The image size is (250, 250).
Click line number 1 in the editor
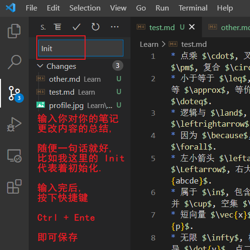pos(153,56)
